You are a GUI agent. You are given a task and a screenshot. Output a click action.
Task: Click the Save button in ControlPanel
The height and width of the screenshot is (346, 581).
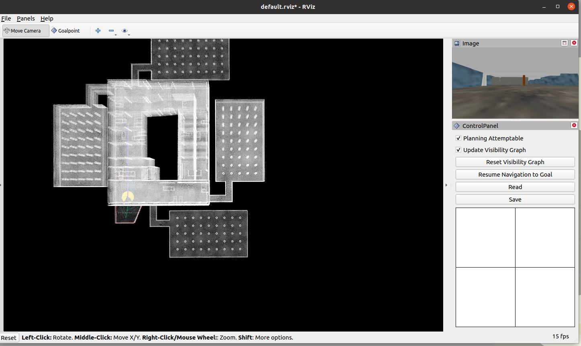[x=515, y=200]
